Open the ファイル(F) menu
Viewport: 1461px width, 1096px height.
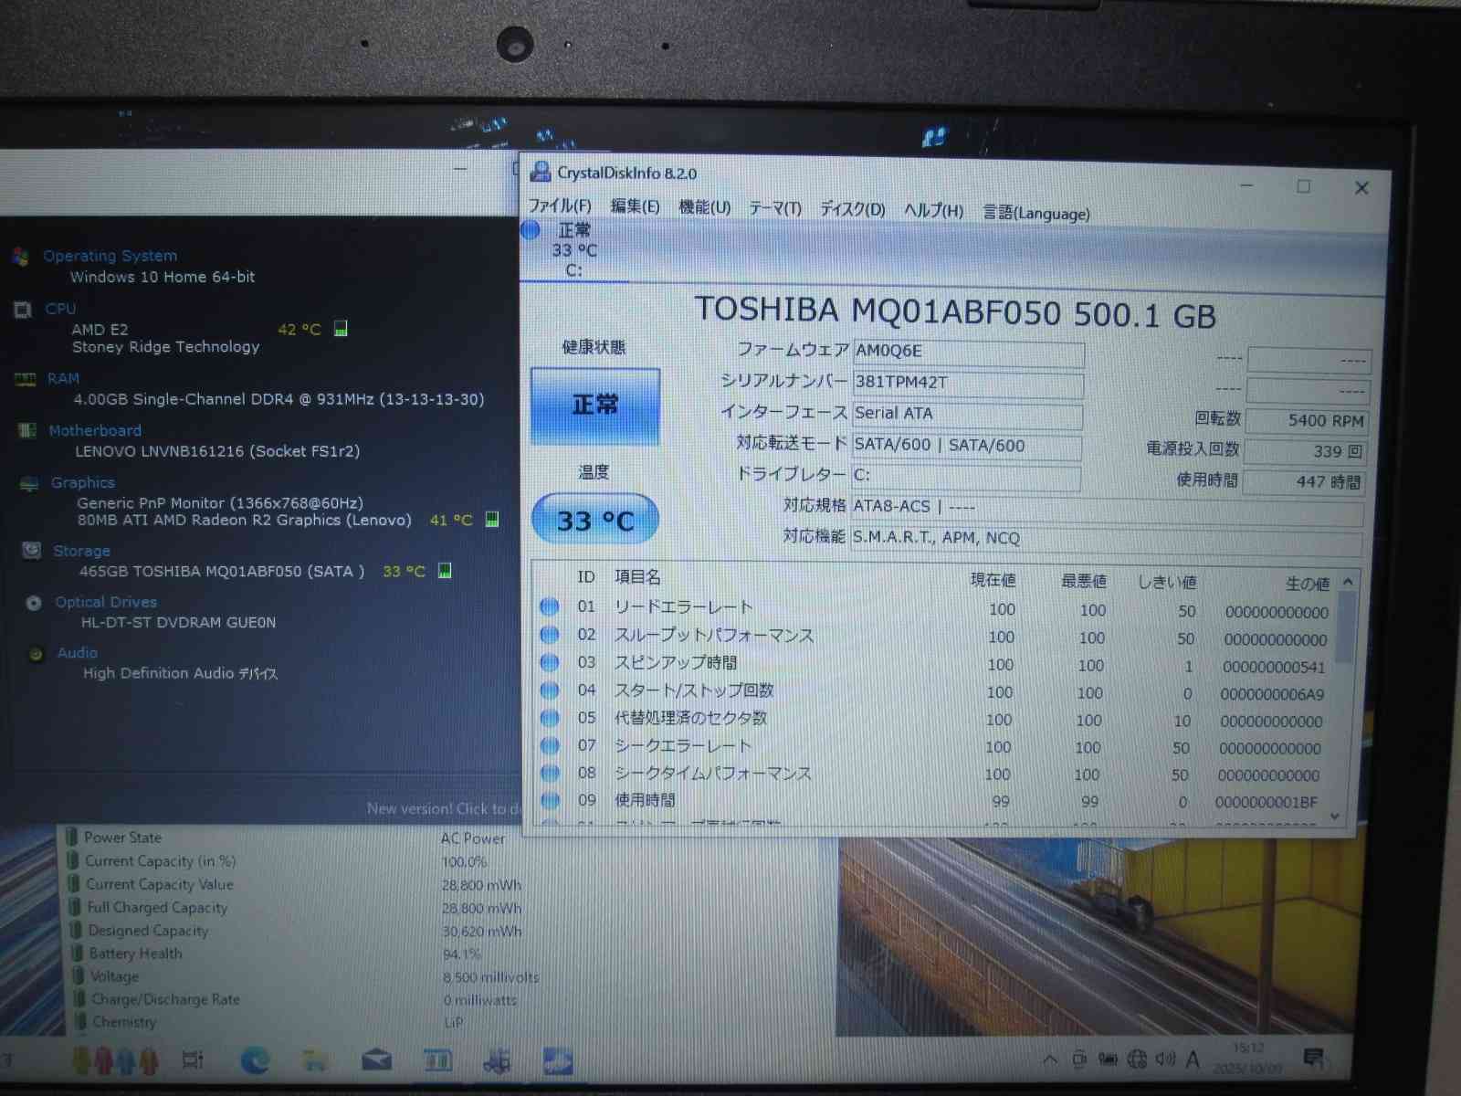(x=560, y=205)
